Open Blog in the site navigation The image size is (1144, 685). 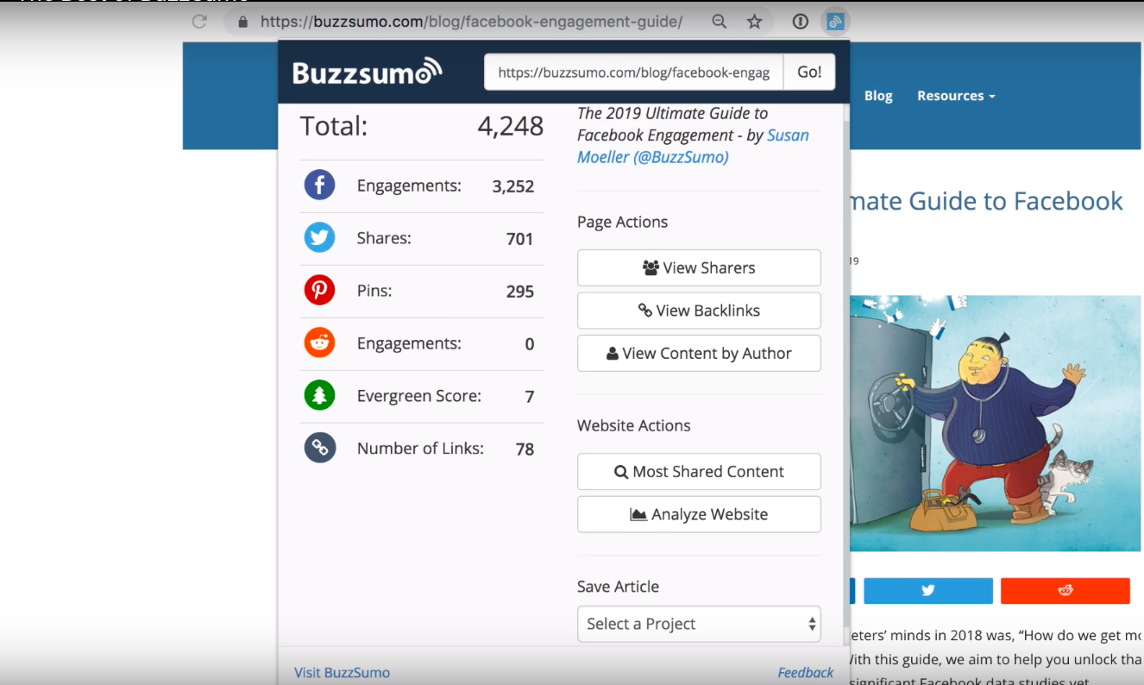878,96
